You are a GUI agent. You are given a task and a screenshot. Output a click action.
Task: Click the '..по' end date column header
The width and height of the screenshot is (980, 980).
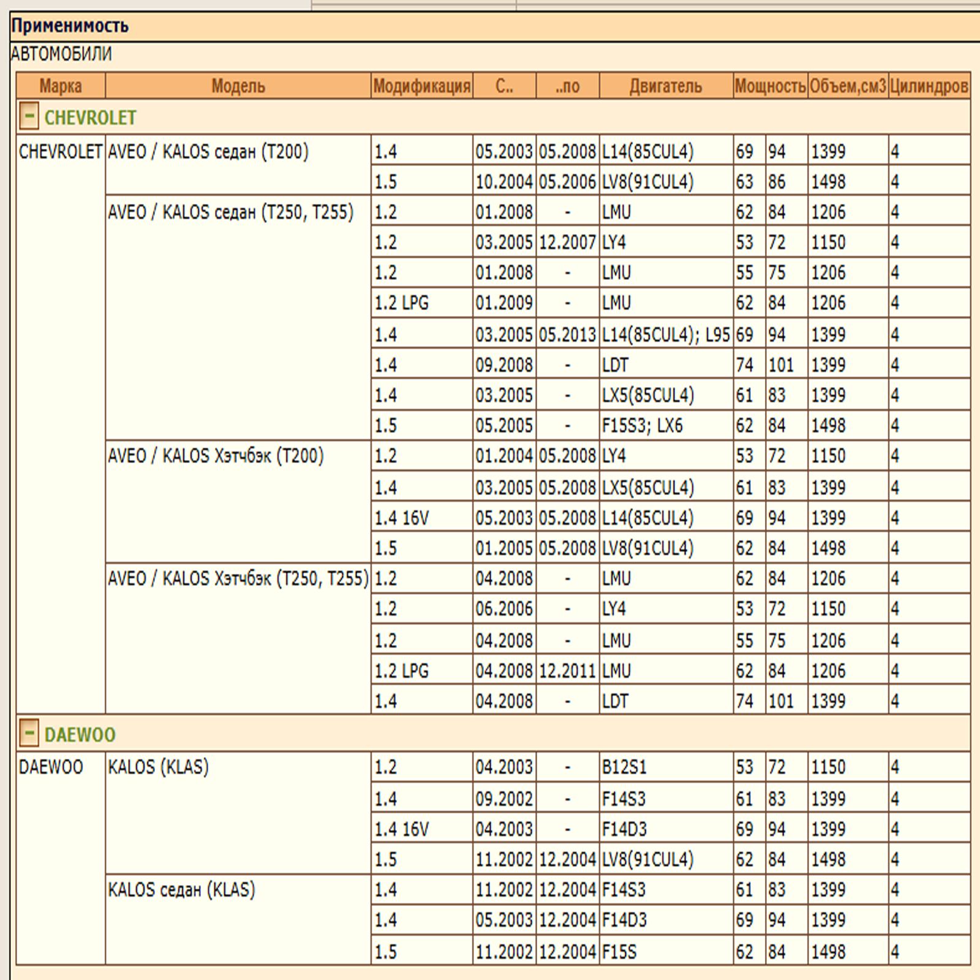point(567,86)
